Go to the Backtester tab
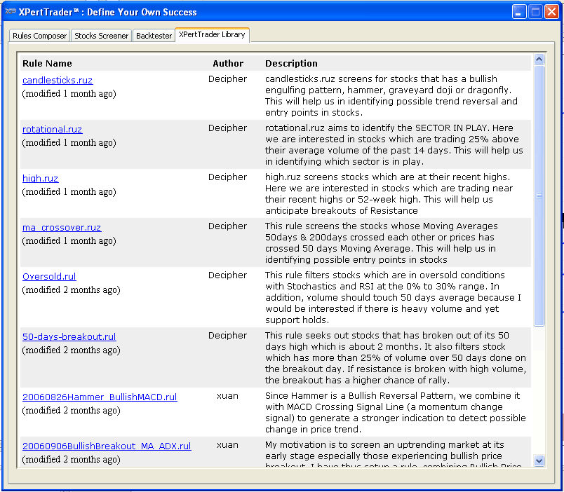Screen dimensions: 564x492 pos(154,36)
